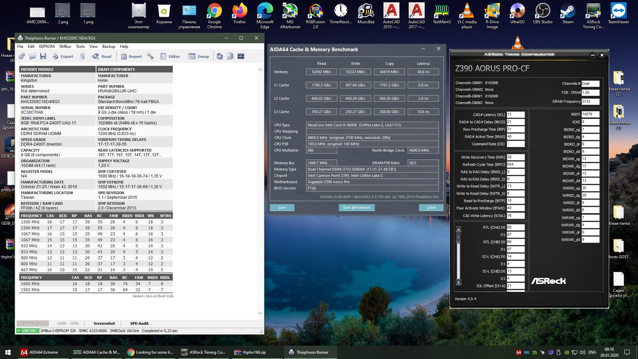Click the Command Rate (CR) field

(516, 144)
